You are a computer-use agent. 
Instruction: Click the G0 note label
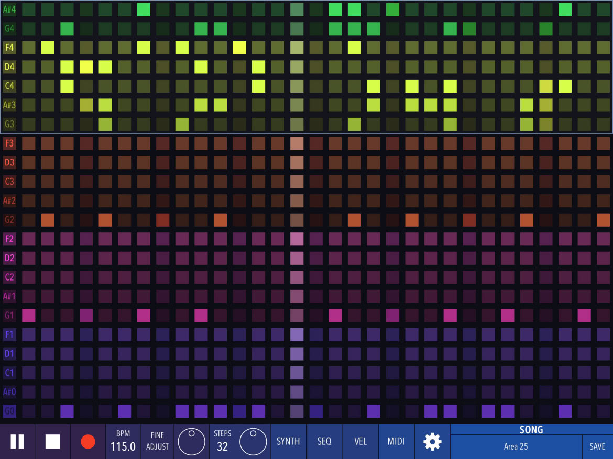click(x=9, y=411)
